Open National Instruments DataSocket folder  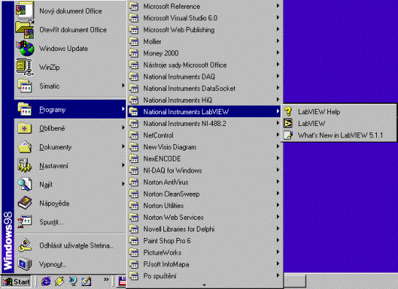point(204,88)
